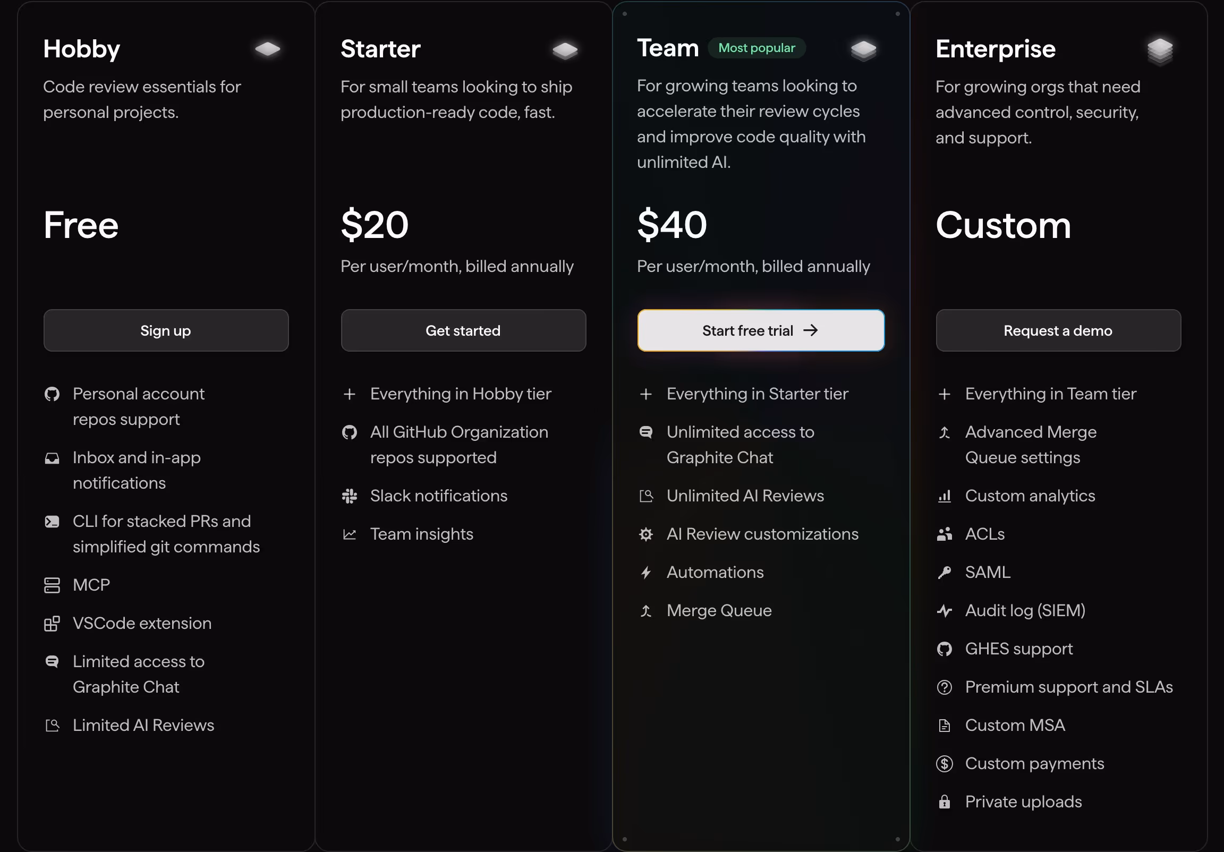Click lightning bolt icon beside Automations

click(x=645, y=573)
